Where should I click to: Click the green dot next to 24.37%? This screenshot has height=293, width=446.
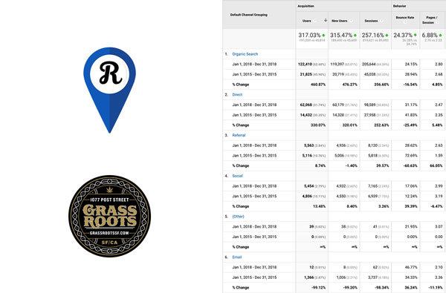coord(416,35)
